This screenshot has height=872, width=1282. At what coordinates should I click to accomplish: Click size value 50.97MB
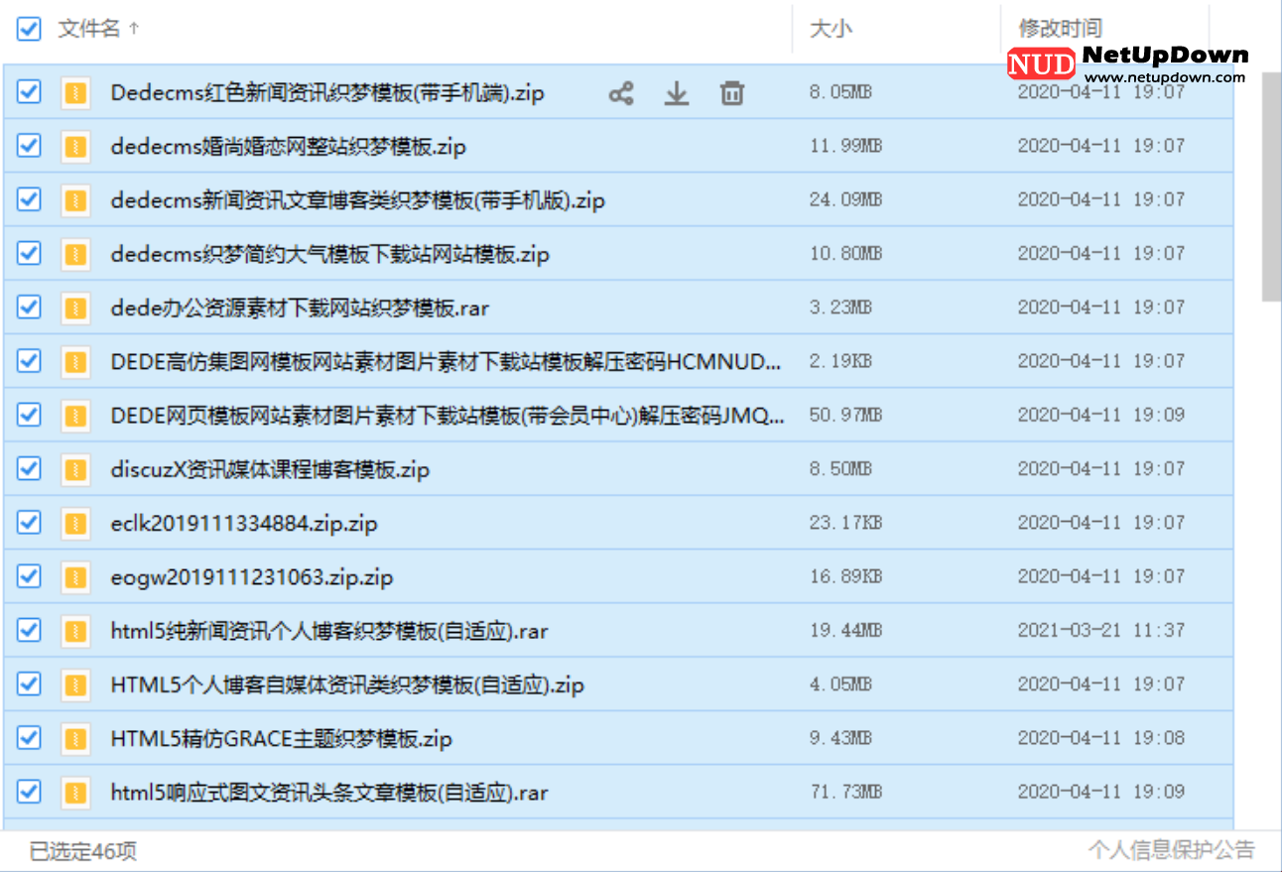pos(845,415)
